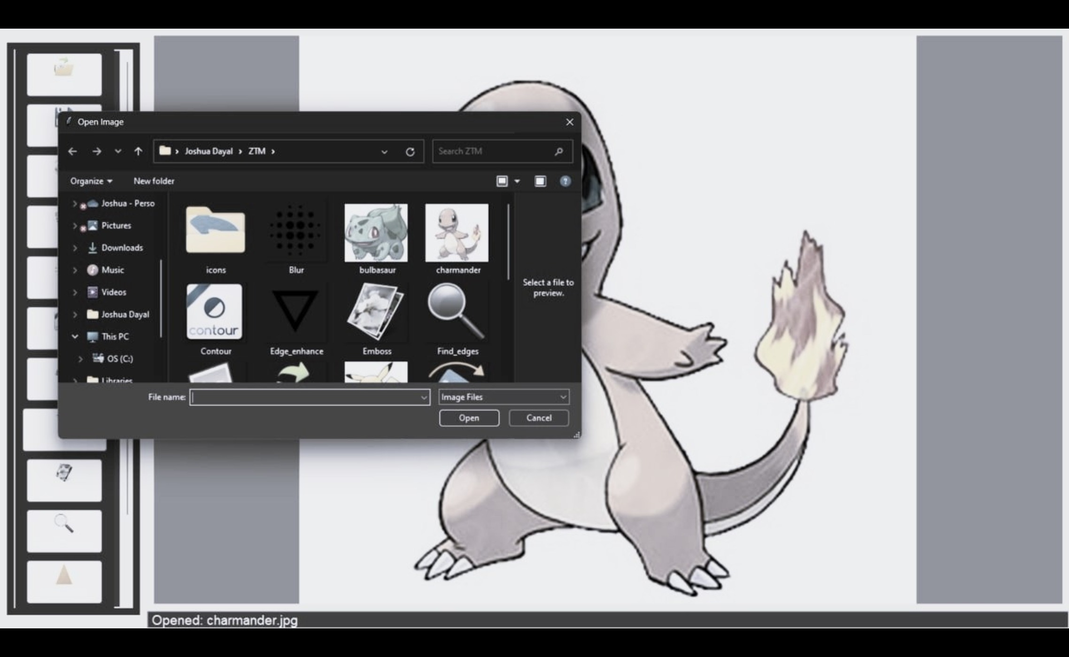
Task: Close the Open Image dialog
Action: coord(570,122)
